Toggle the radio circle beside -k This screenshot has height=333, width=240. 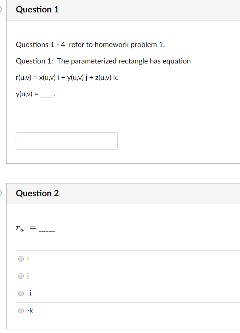tap(21, 310)
